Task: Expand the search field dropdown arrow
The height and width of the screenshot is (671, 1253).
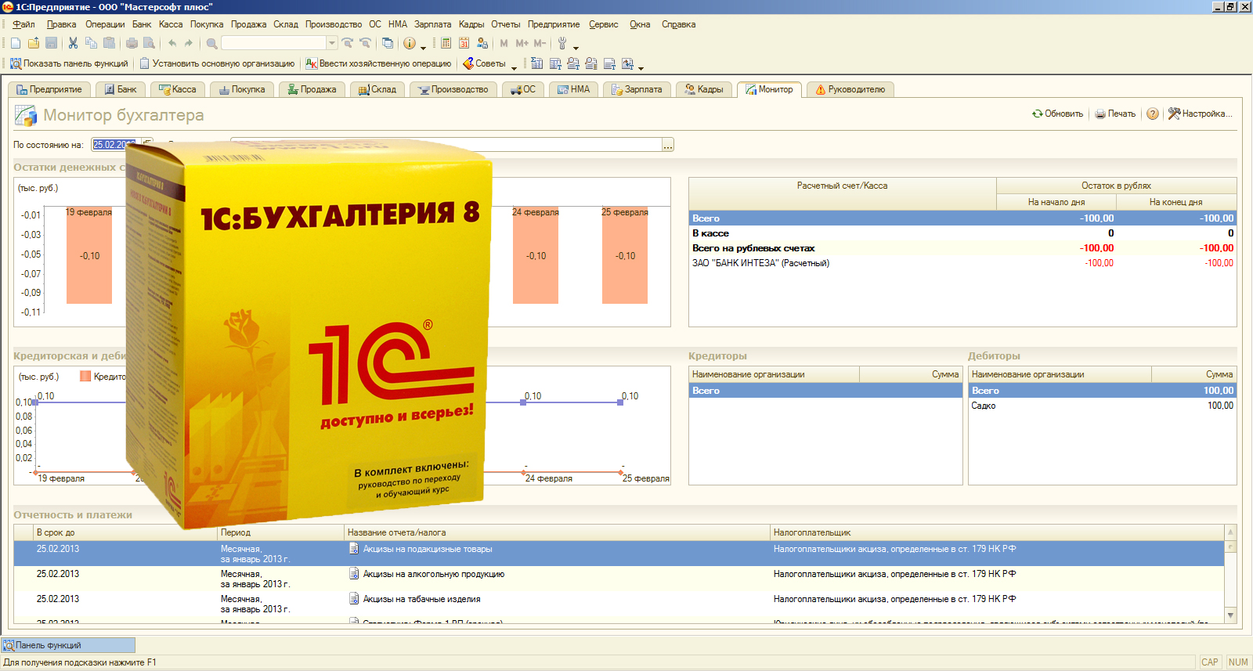Action: coord(332,43)
